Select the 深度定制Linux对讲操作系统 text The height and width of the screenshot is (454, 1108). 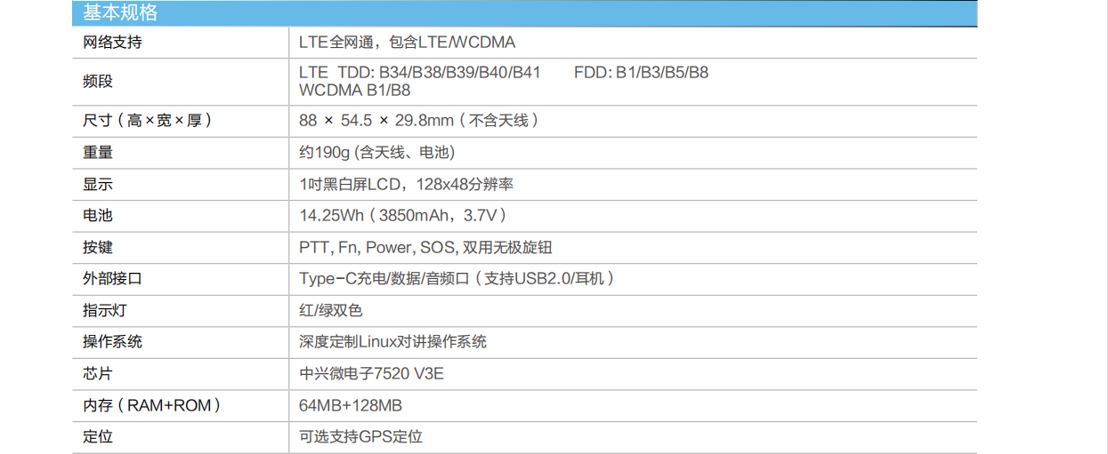(x=392, y=342)
